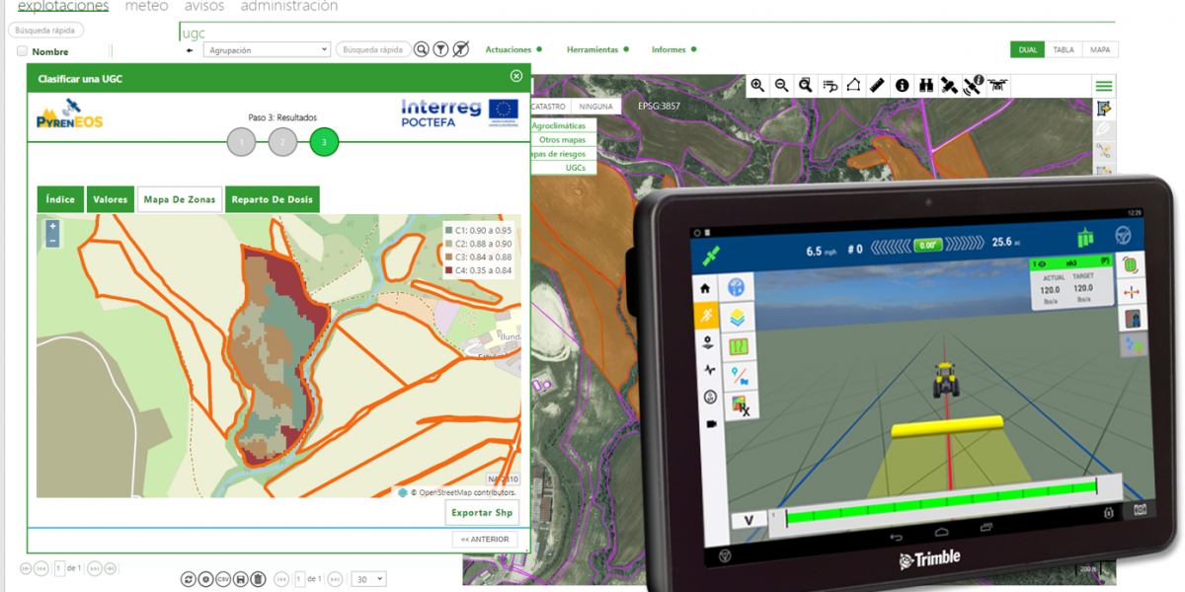Open the layers stack icon on Trimble display
Screen dimensions: 1185x592
pos(738,317)
